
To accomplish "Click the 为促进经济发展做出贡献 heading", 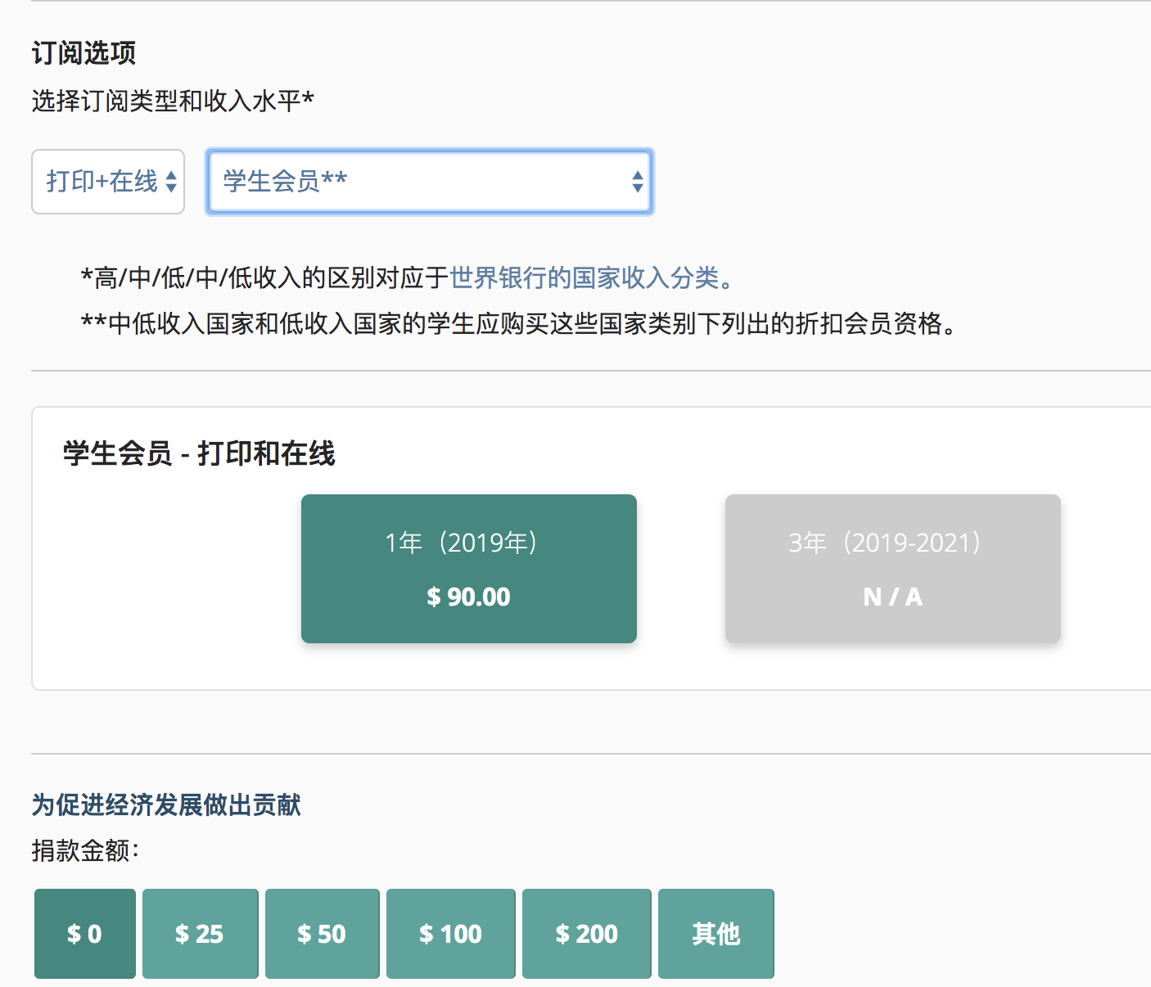I will [x=166, y=805].
